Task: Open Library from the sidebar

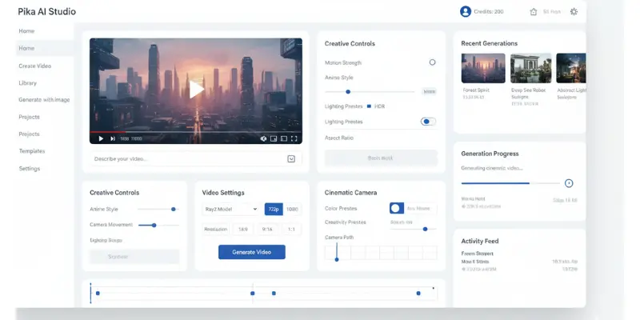Action: 27,83
